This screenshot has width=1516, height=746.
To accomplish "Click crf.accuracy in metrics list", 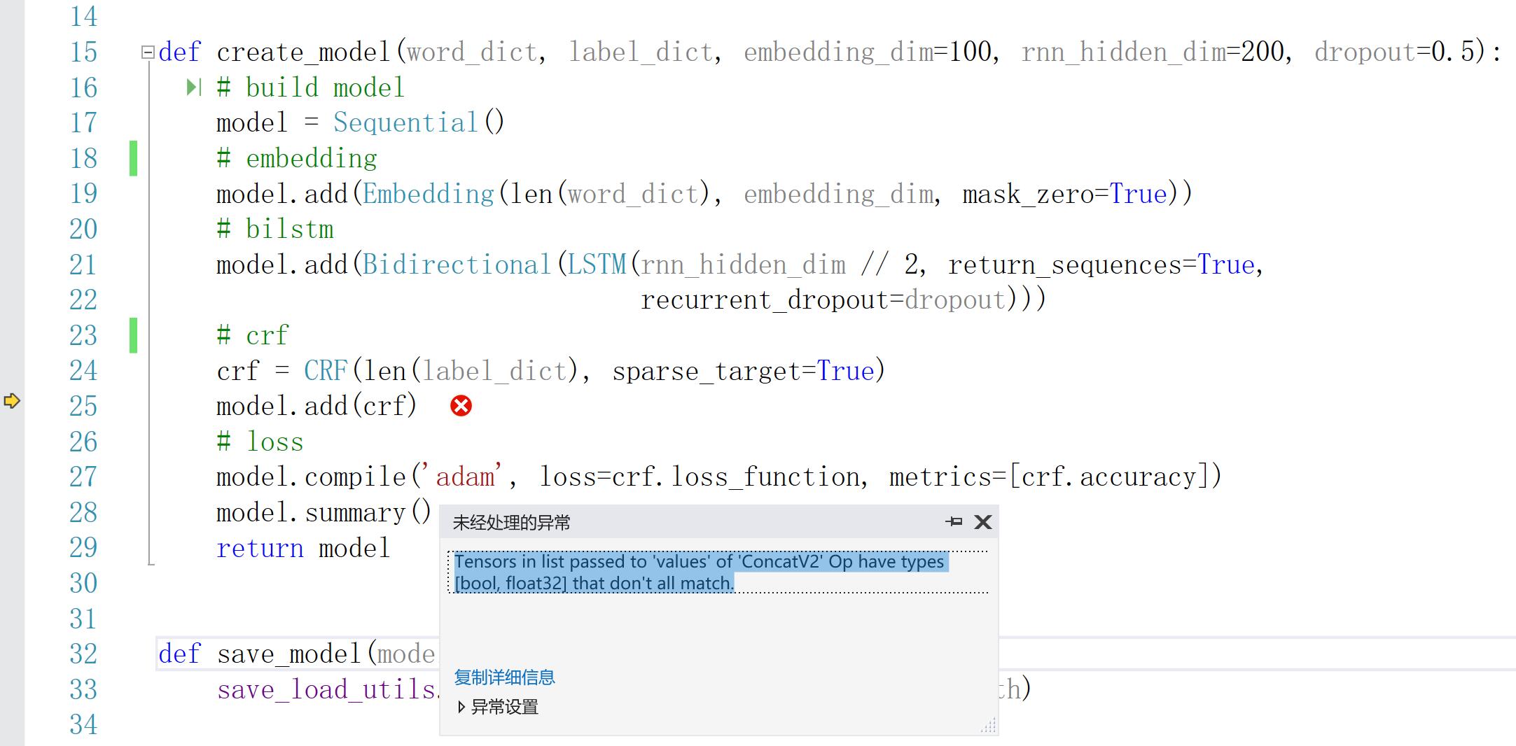I will point(1108,477).
